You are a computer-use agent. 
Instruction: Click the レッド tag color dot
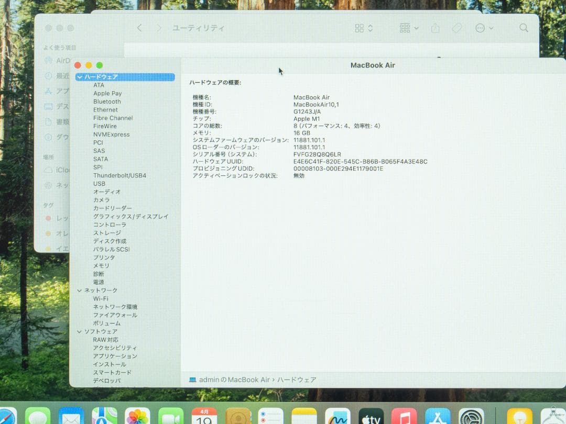coord(48,218)
